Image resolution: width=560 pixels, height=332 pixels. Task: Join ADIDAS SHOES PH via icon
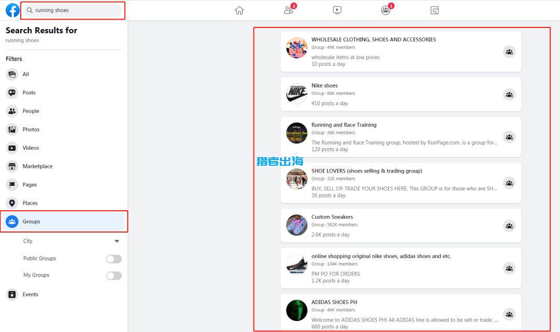[x=509, y=314]
